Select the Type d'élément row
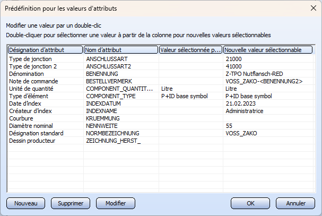Screen dimensions: 322x216 tap(160, 96)
